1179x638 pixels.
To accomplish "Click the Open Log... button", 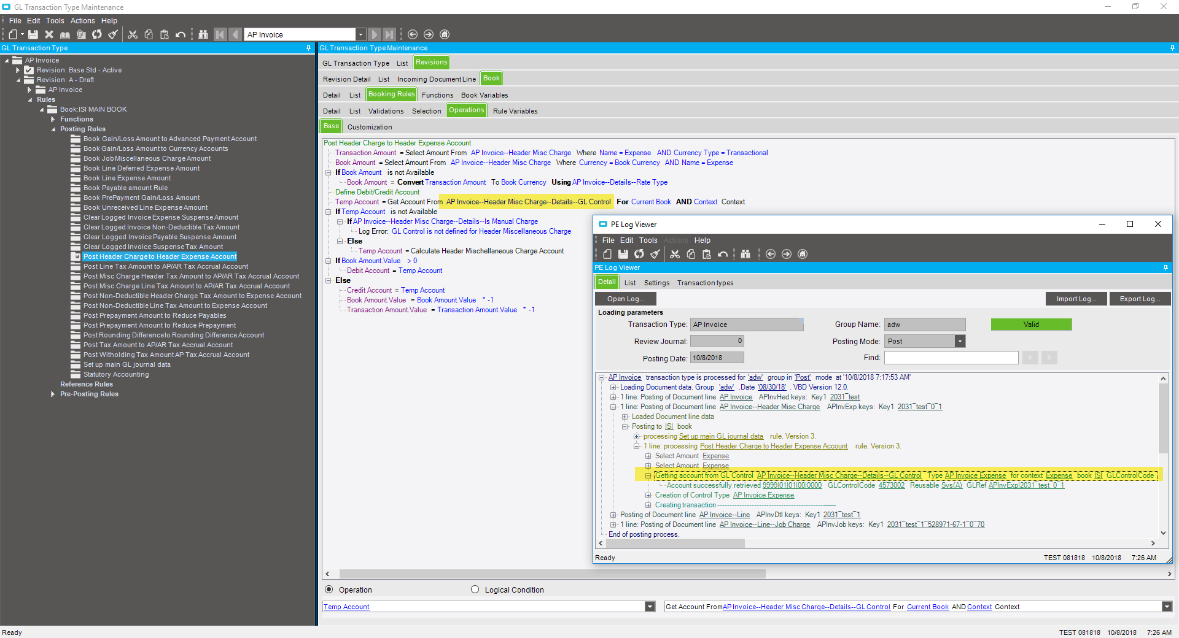I will point(625,299).
